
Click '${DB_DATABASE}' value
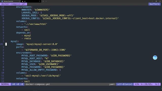[x=54, y=61]
